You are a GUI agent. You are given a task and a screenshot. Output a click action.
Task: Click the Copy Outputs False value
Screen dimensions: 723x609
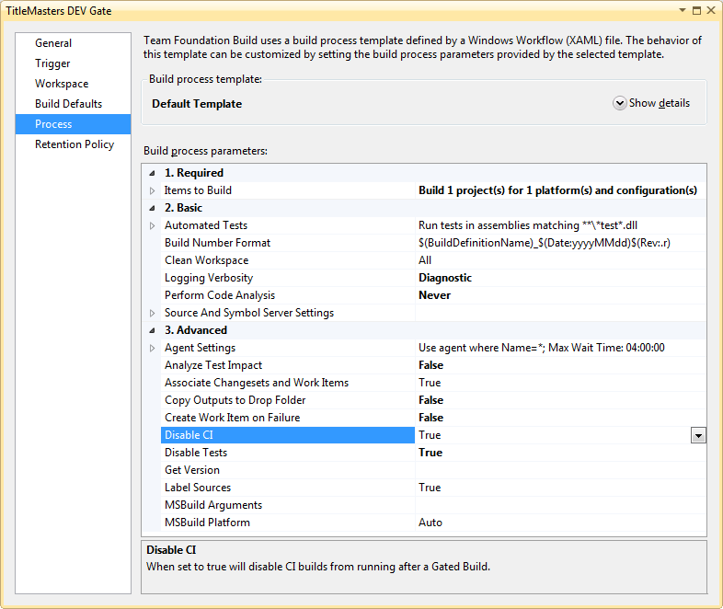(430, 400)
